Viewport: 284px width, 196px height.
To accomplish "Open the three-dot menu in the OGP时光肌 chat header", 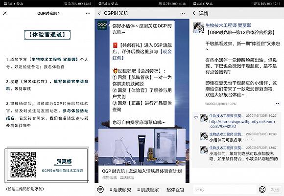I will (183, 13).
